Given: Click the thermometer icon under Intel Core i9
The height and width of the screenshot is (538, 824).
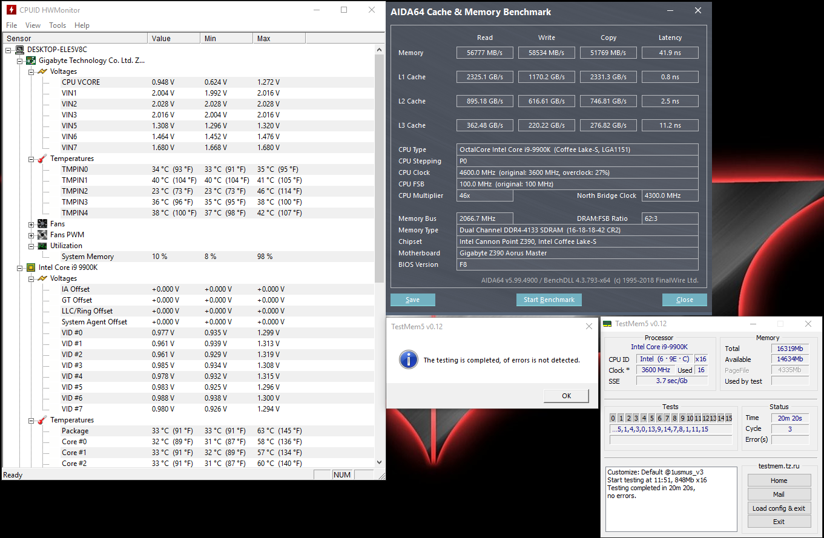Looking at the screenshot, I should pyautogui.click(x=42, y=420).
